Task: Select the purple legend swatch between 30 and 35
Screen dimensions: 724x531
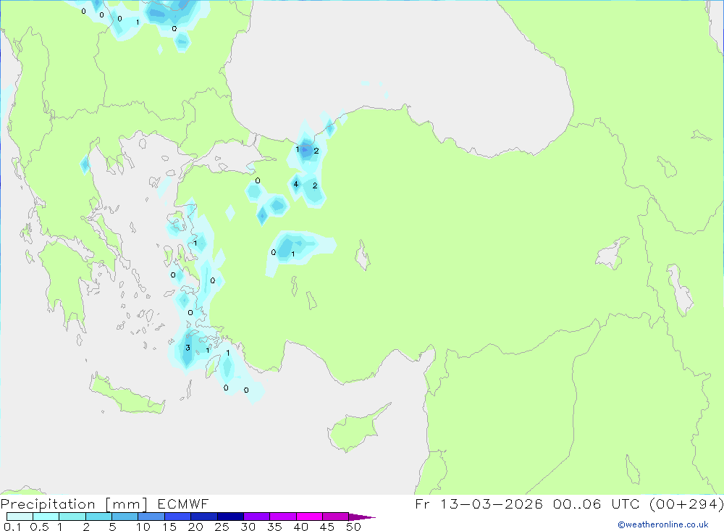Action: point(256,517)
